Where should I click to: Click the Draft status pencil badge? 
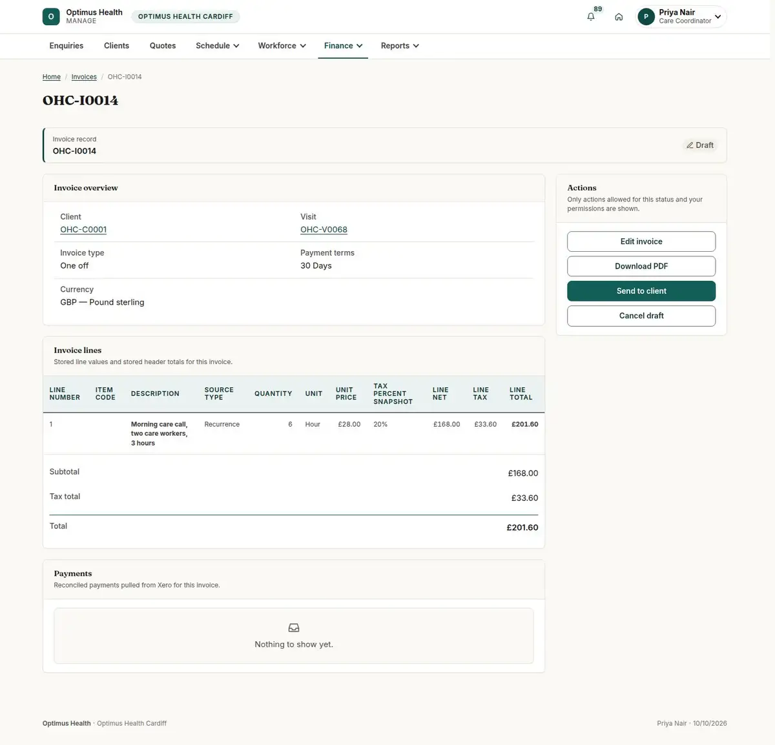[699, 145]
